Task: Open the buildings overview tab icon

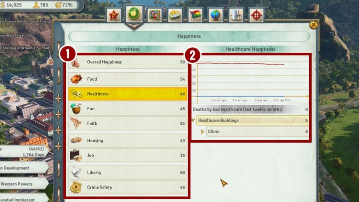Action: [235, 14]
